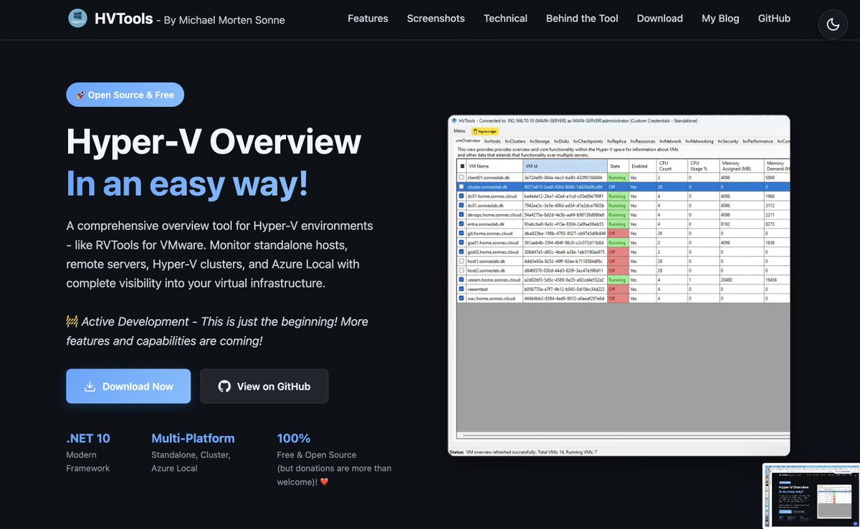Select the gsa01.home.sonnes.cloud VM name cell
This screenshot has height=529, width=860.
tap(494, 242)
